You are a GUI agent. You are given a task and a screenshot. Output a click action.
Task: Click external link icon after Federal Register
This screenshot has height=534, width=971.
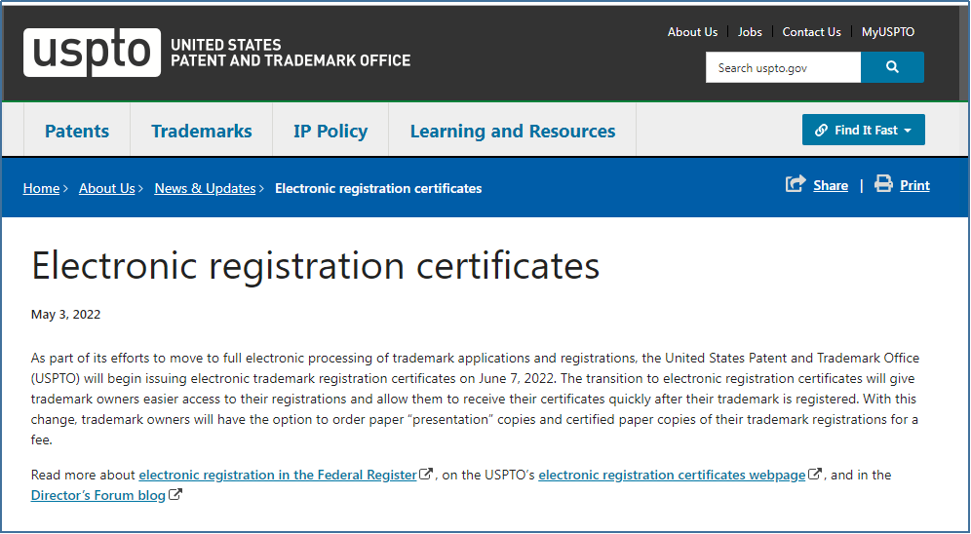click(426, 475)
